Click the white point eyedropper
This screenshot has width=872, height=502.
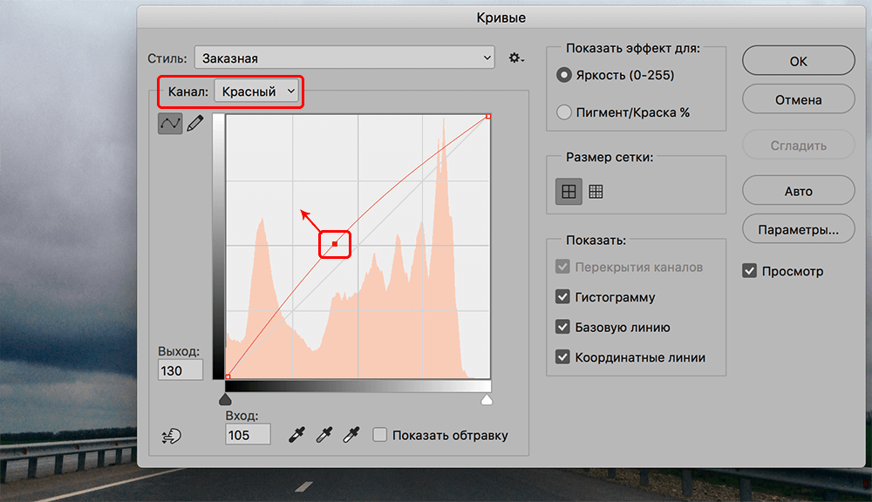(x=352, y=434)
